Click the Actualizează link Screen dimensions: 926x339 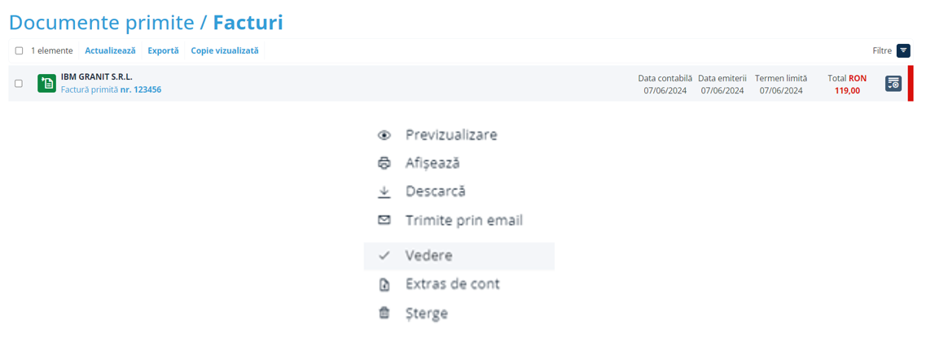[110, 50]
